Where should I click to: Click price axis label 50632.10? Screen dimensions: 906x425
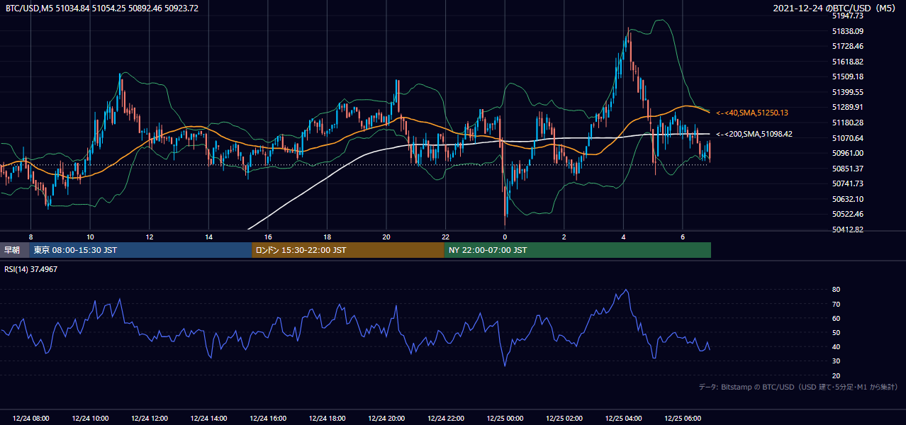click(848, 199)
